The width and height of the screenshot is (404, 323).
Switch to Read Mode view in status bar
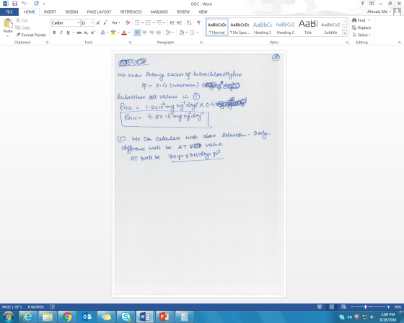point(320,306)
